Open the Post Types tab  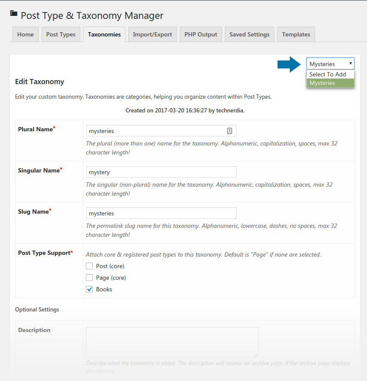61,34
